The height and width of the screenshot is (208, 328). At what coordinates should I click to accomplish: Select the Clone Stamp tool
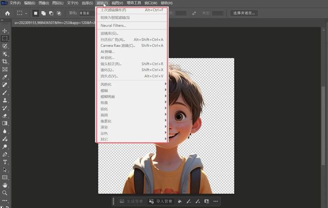[x=4, y=100]
